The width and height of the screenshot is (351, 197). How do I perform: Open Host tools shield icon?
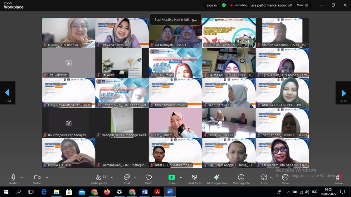[194, 179]
